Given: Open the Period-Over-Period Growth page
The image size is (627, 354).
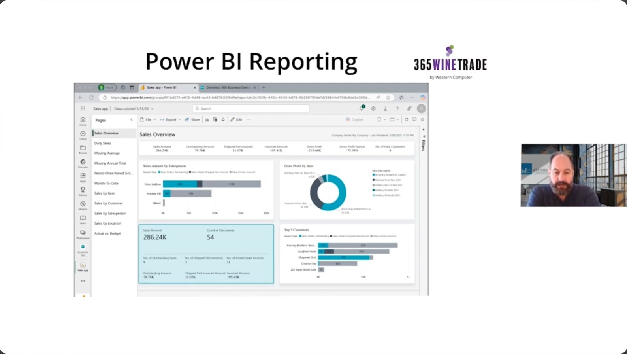Looking at the screenshot, I should 114,173.
